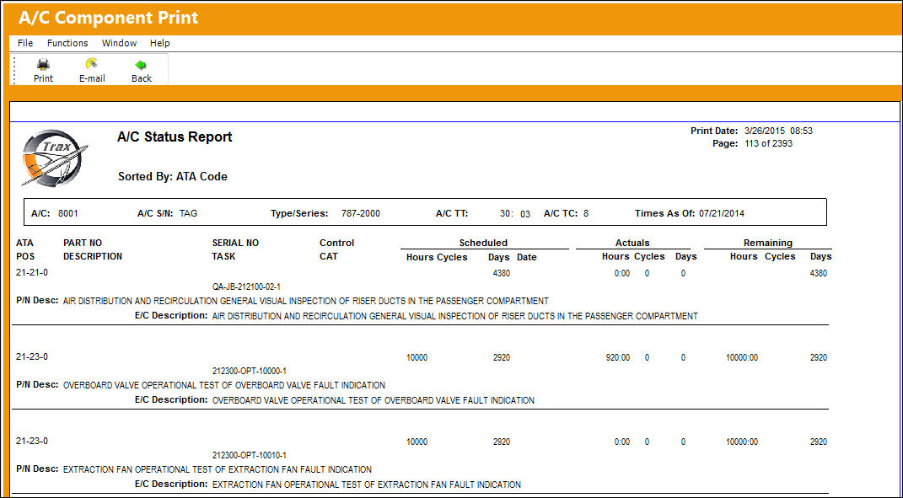Click the E-mail toolbar icon
This screenshot has height=498, width=903.
pos(92,64)
